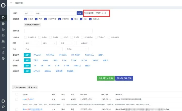Choose 自定义 in the 诚信通 row
The height and width of the screenshot is (111, 182).
pyautogui.click(x=88, y=66)
